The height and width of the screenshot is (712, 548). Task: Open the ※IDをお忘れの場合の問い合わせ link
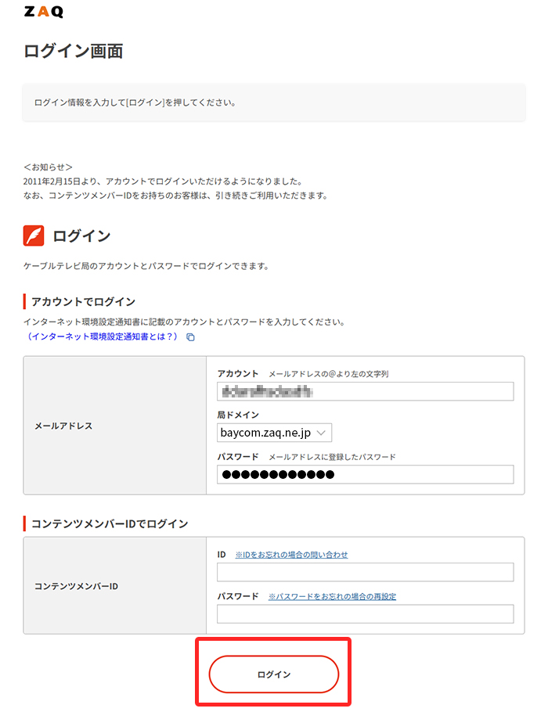(x=292, y=555)
